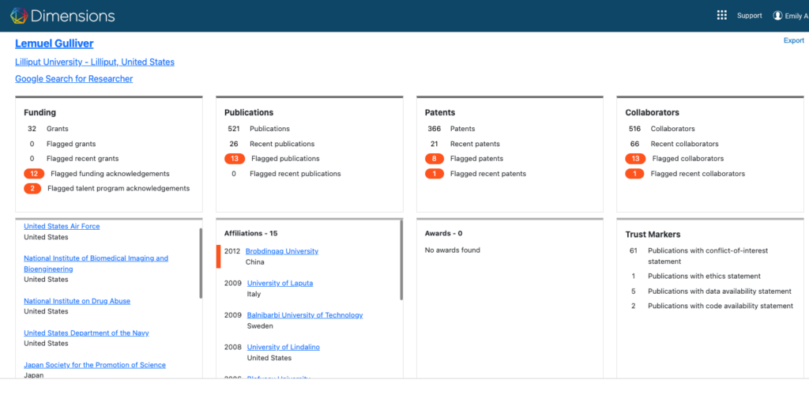Viewport: 809px width, 395px height.
Task: Click the 'Trust Markers' heading
Action: pos(653,234)
